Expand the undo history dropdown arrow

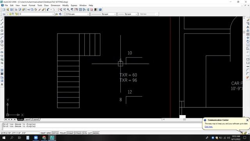51,9
